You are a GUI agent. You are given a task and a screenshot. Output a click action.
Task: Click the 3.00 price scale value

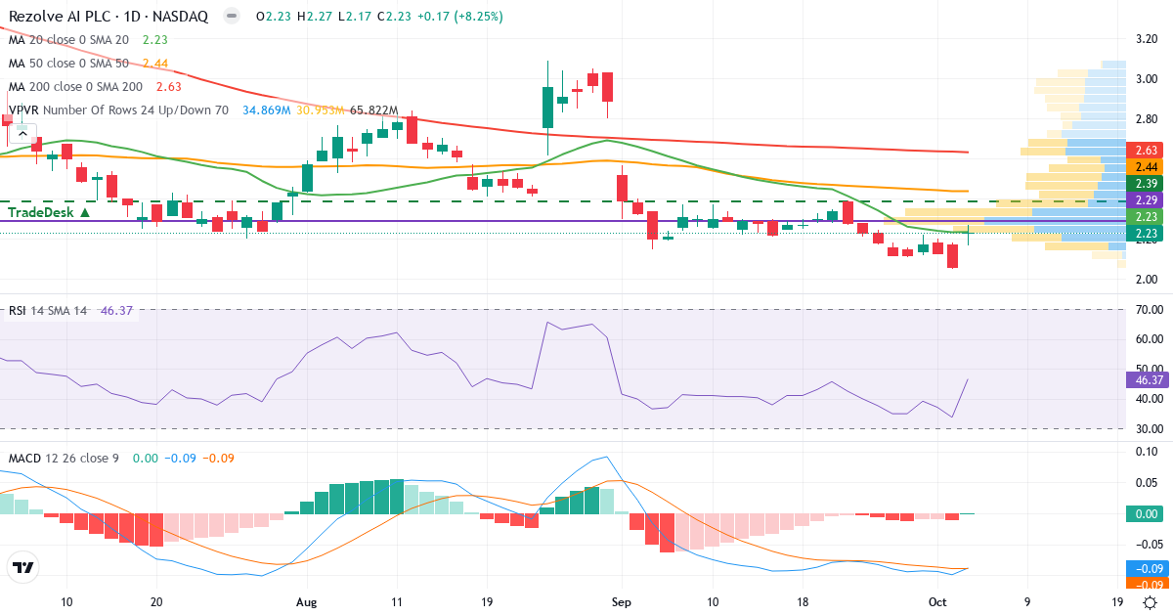(1145, 79)
